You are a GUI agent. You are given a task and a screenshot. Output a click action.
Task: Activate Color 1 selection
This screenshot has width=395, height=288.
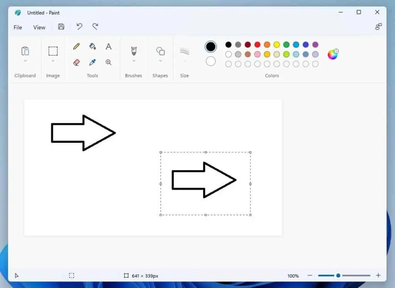point(211,46)
